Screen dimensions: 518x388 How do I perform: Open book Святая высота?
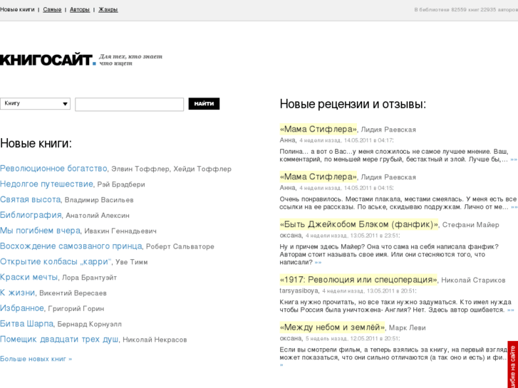click(x=31, y=199)
